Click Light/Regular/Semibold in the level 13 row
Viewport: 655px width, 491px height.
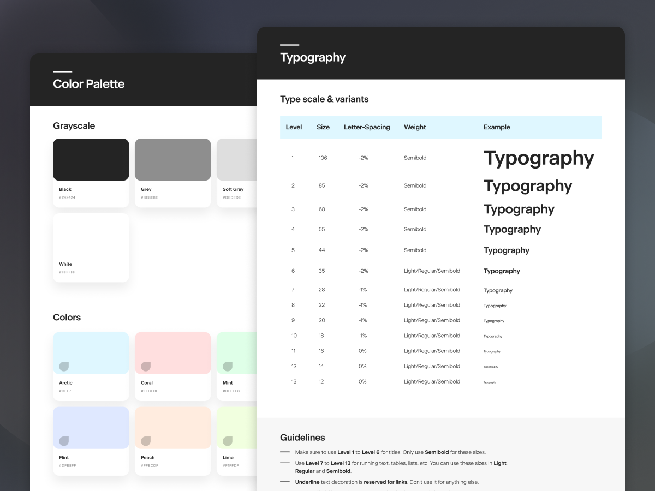click(432, 382)
